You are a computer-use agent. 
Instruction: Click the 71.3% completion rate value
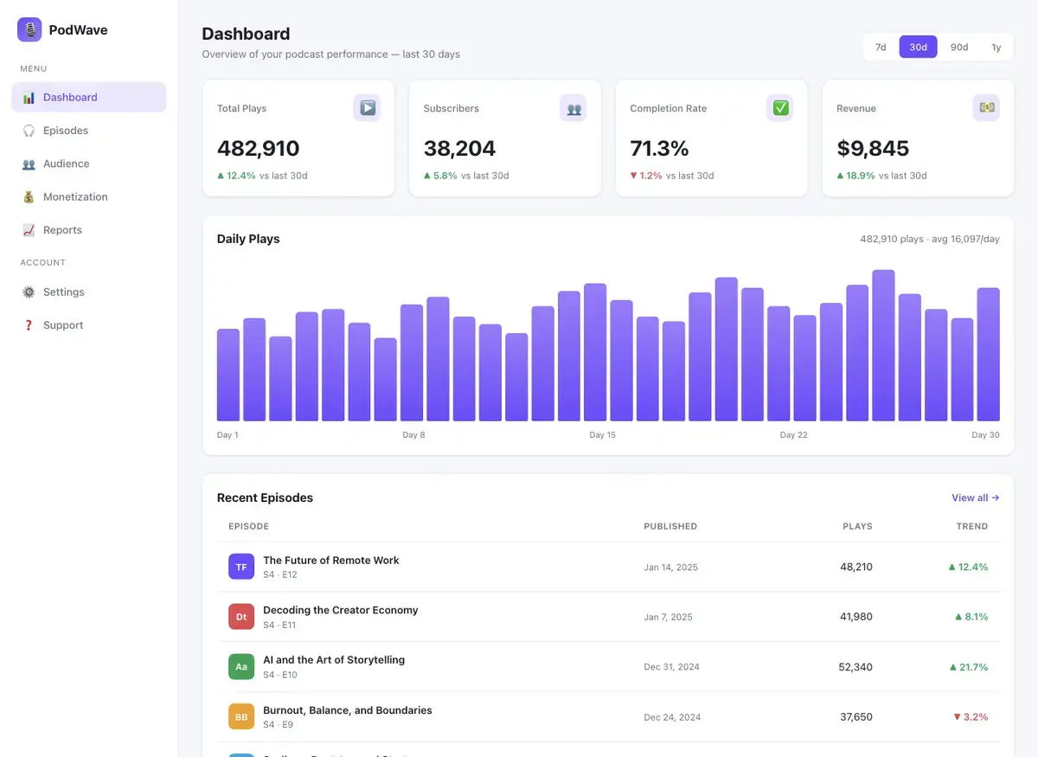pyautogui.click(x=660, y=148)
